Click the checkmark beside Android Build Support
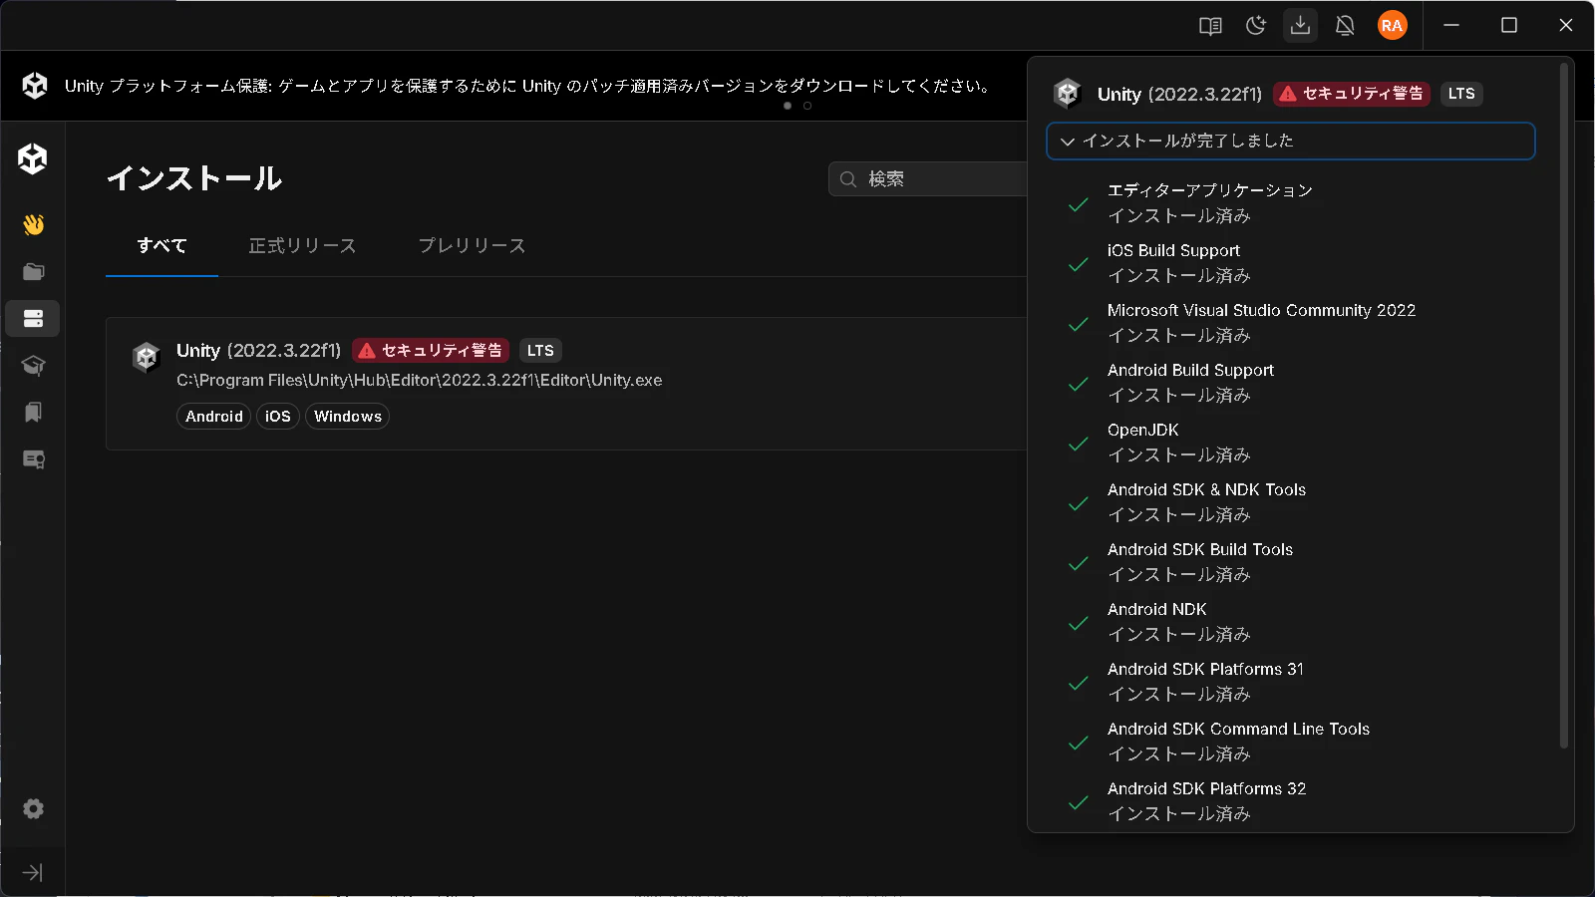The height and width of the screenshot is (897, 1595). (1079, 385)
